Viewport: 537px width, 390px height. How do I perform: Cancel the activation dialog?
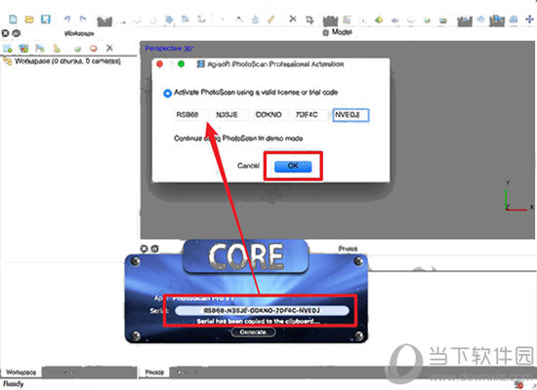(248, 166)
